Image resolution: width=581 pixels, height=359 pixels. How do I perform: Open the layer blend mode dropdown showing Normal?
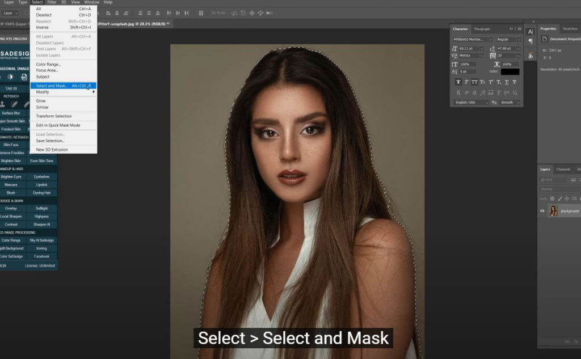pos(547,189)
